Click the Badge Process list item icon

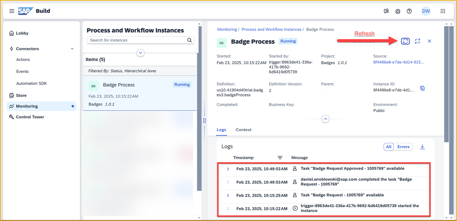pyautogui.click(x=93, y=86)
